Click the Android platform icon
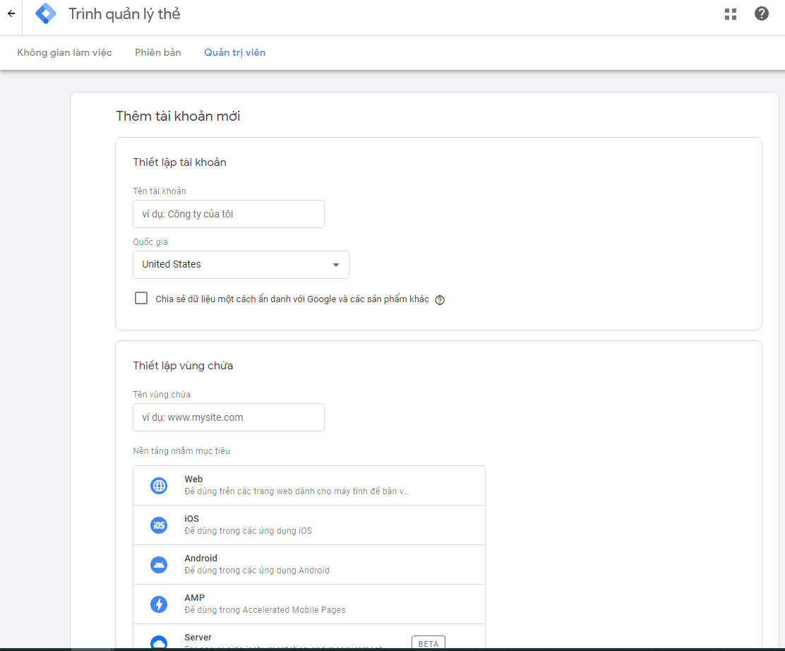Image resolution: width=785 pixels, height=651 pixels. [x=159, y=565]
